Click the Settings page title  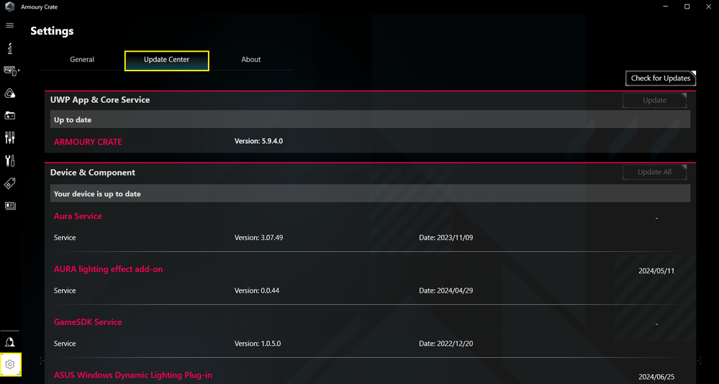[52, 31]
